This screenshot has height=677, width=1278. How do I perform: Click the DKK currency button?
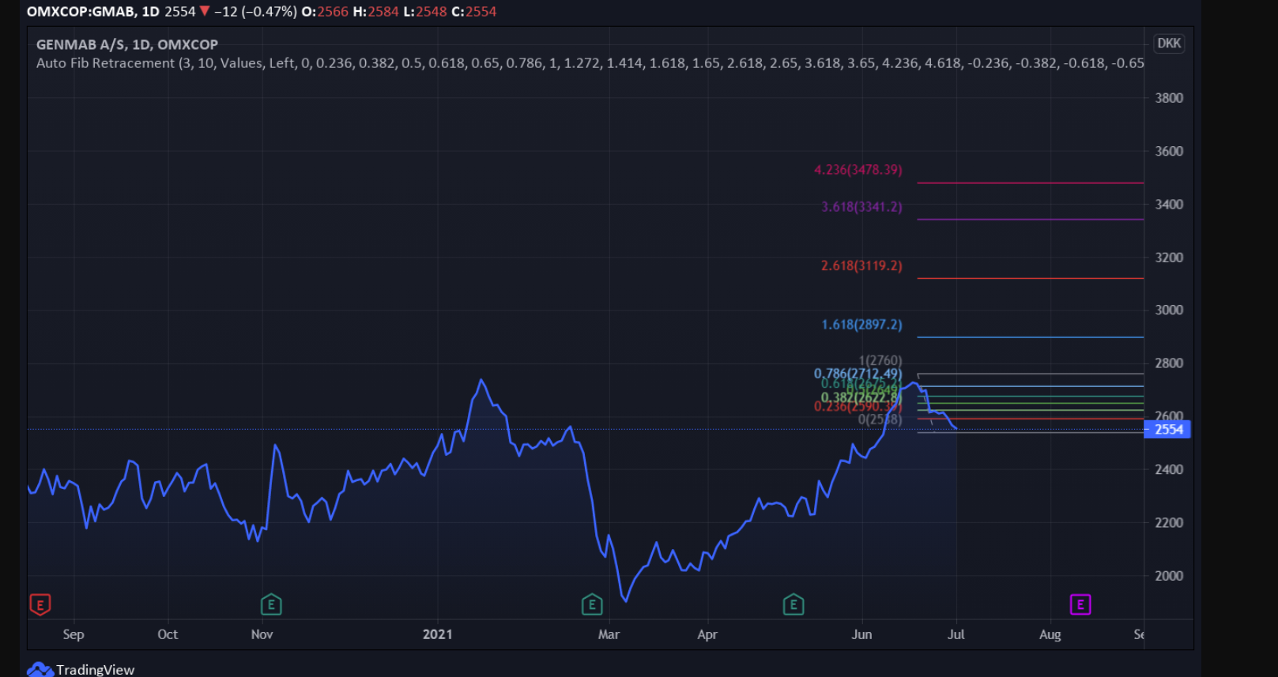click(1169, 43)
